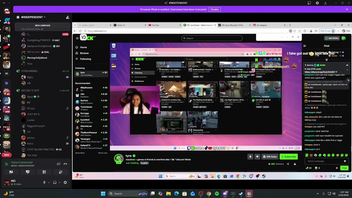352x198 pixels.
Task: Open Spotify from the Windows taskbar
Action: coord(217,194)
